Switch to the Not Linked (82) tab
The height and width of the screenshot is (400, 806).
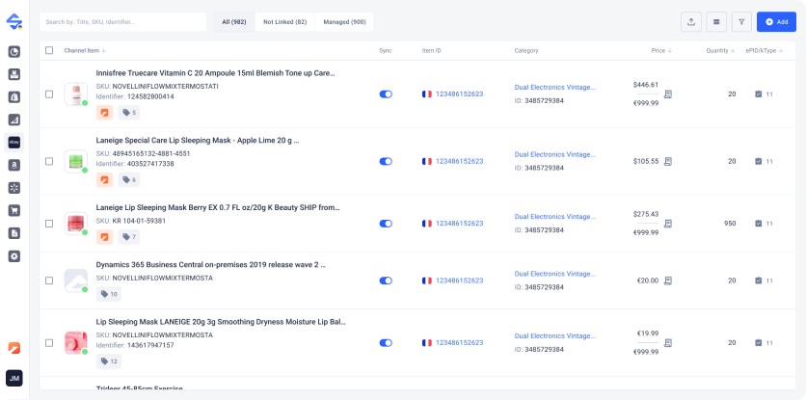[x=284, y=21]
